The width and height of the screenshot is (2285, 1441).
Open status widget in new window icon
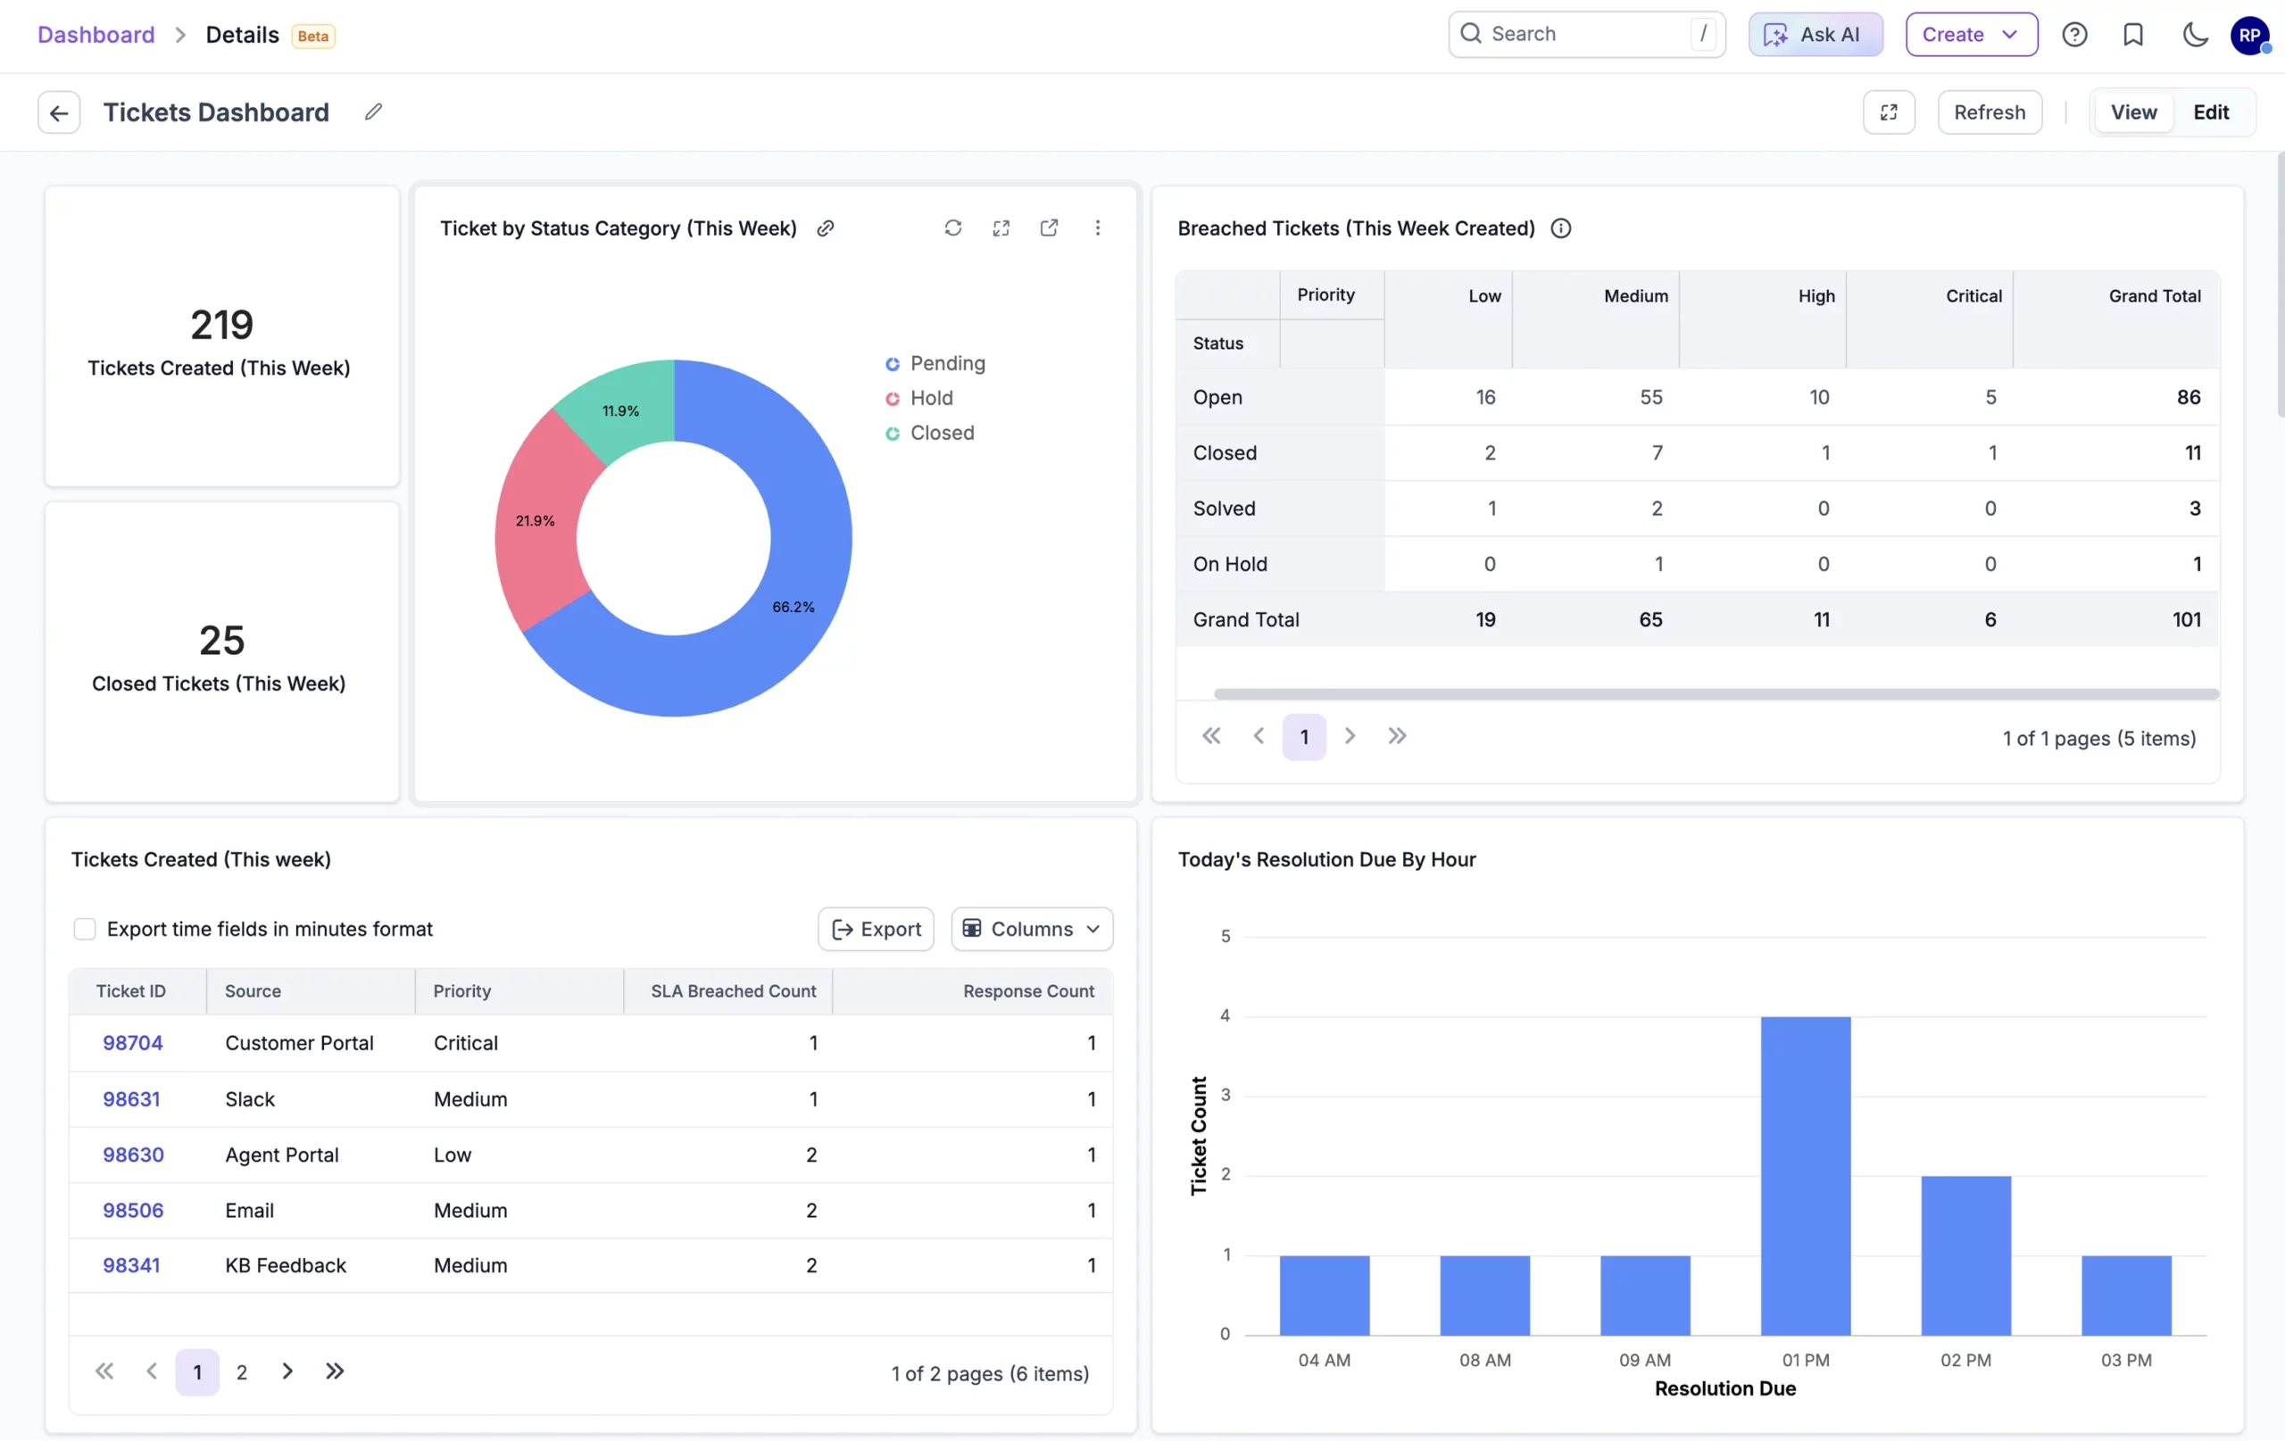pyautogui.click(x=1049, y=228)
